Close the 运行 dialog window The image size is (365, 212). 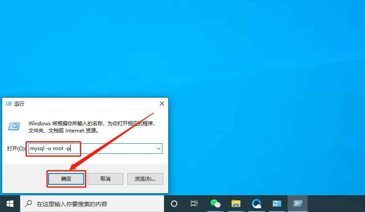pyautogui.click(x=162, y=103)
